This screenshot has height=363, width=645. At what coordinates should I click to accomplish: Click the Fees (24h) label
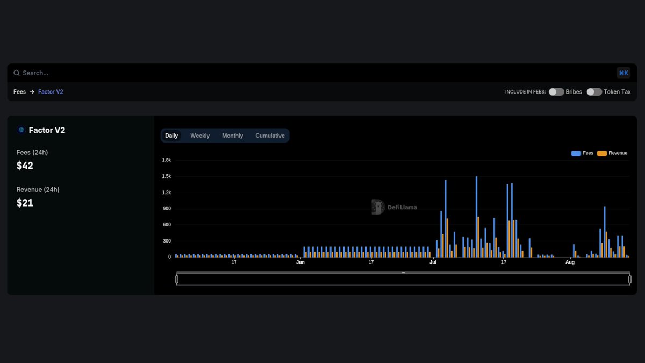32,153
